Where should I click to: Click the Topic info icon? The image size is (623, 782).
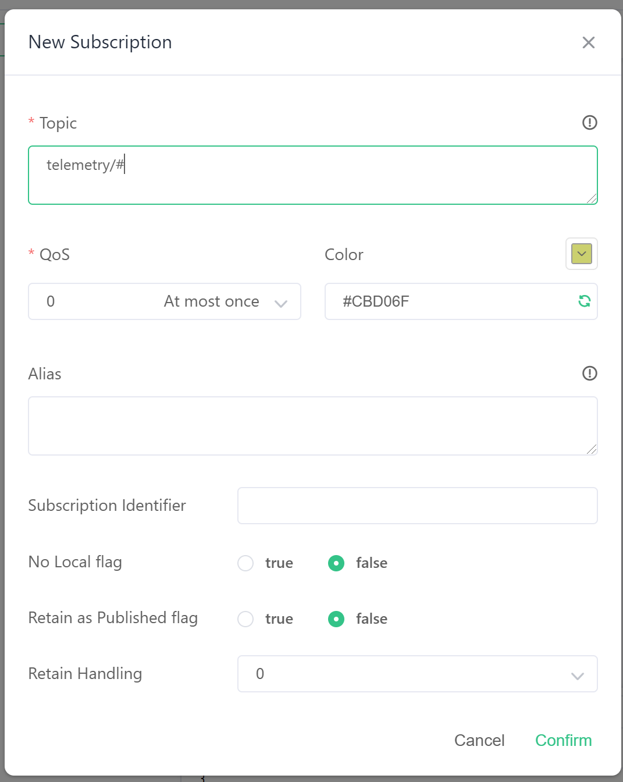589,123
